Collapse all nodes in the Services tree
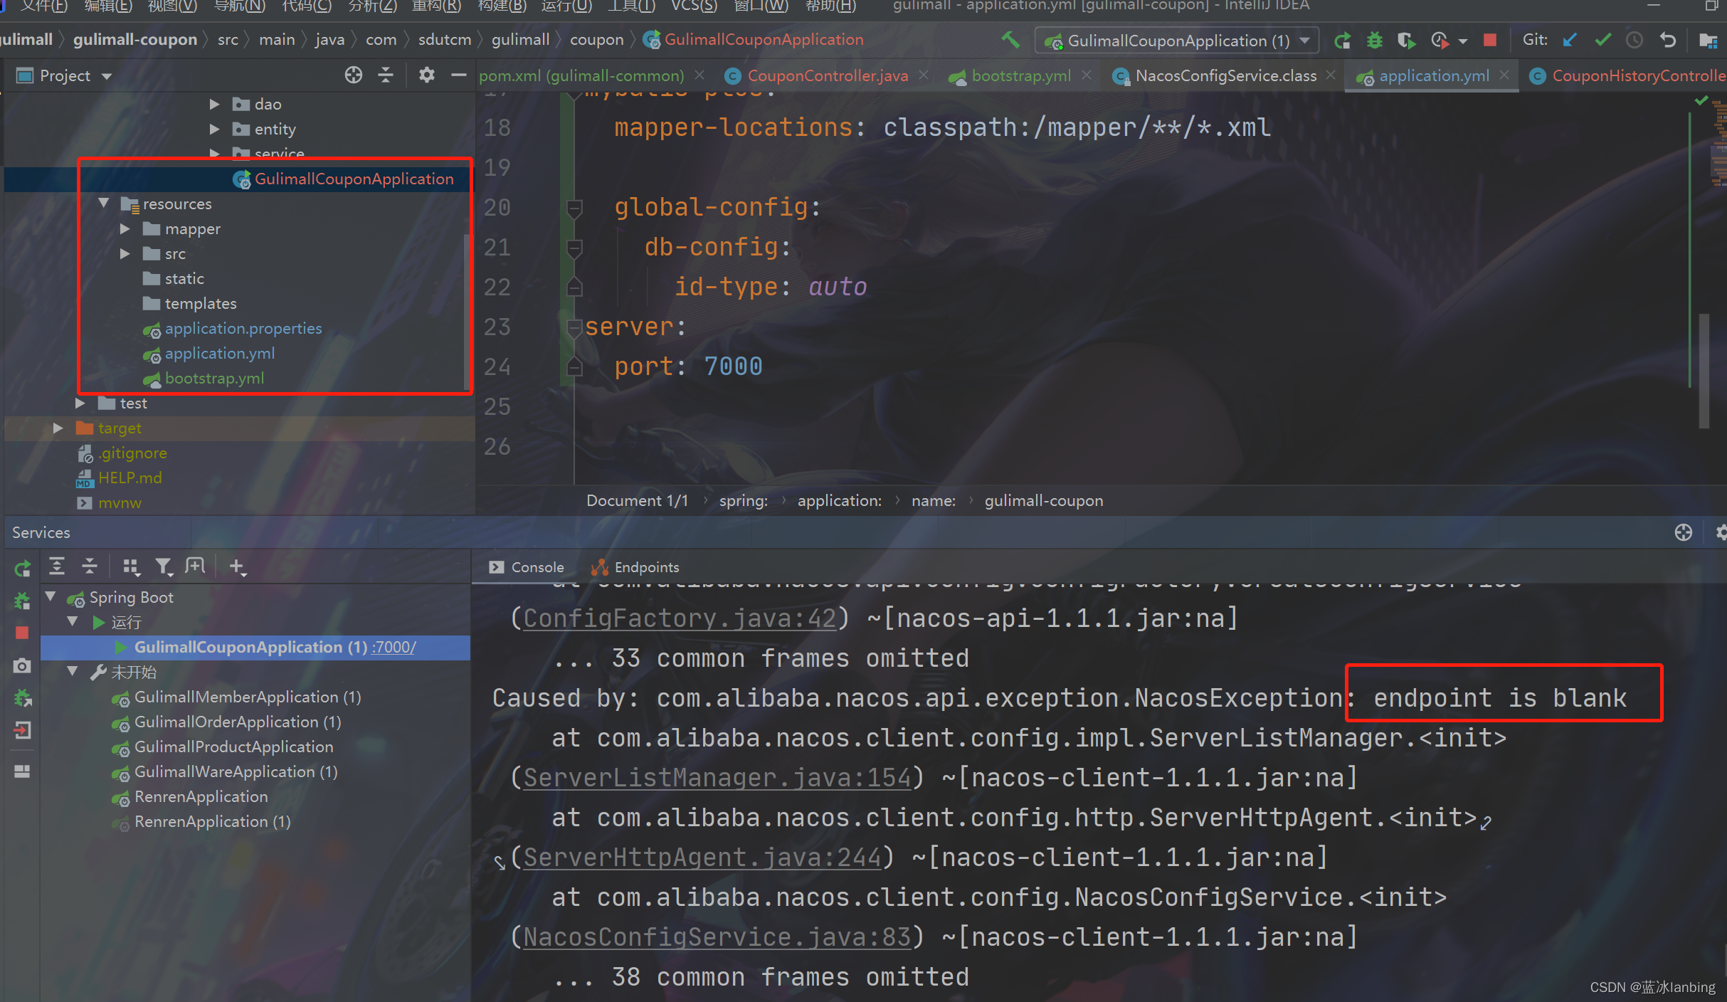The width and height of the screenshot is (1727, 1002). click(x=90, y=566)
